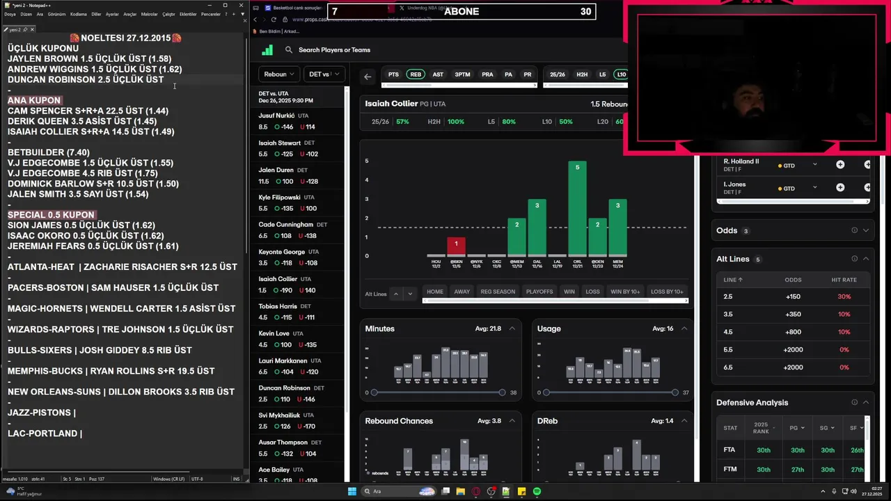891x501 pixels.
Task: Click plus icon in R. Holland II row
Action: (x=840, y=165)
